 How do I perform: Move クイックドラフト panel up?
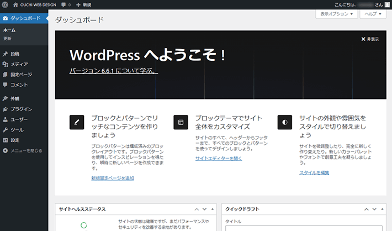click(367, 209)
